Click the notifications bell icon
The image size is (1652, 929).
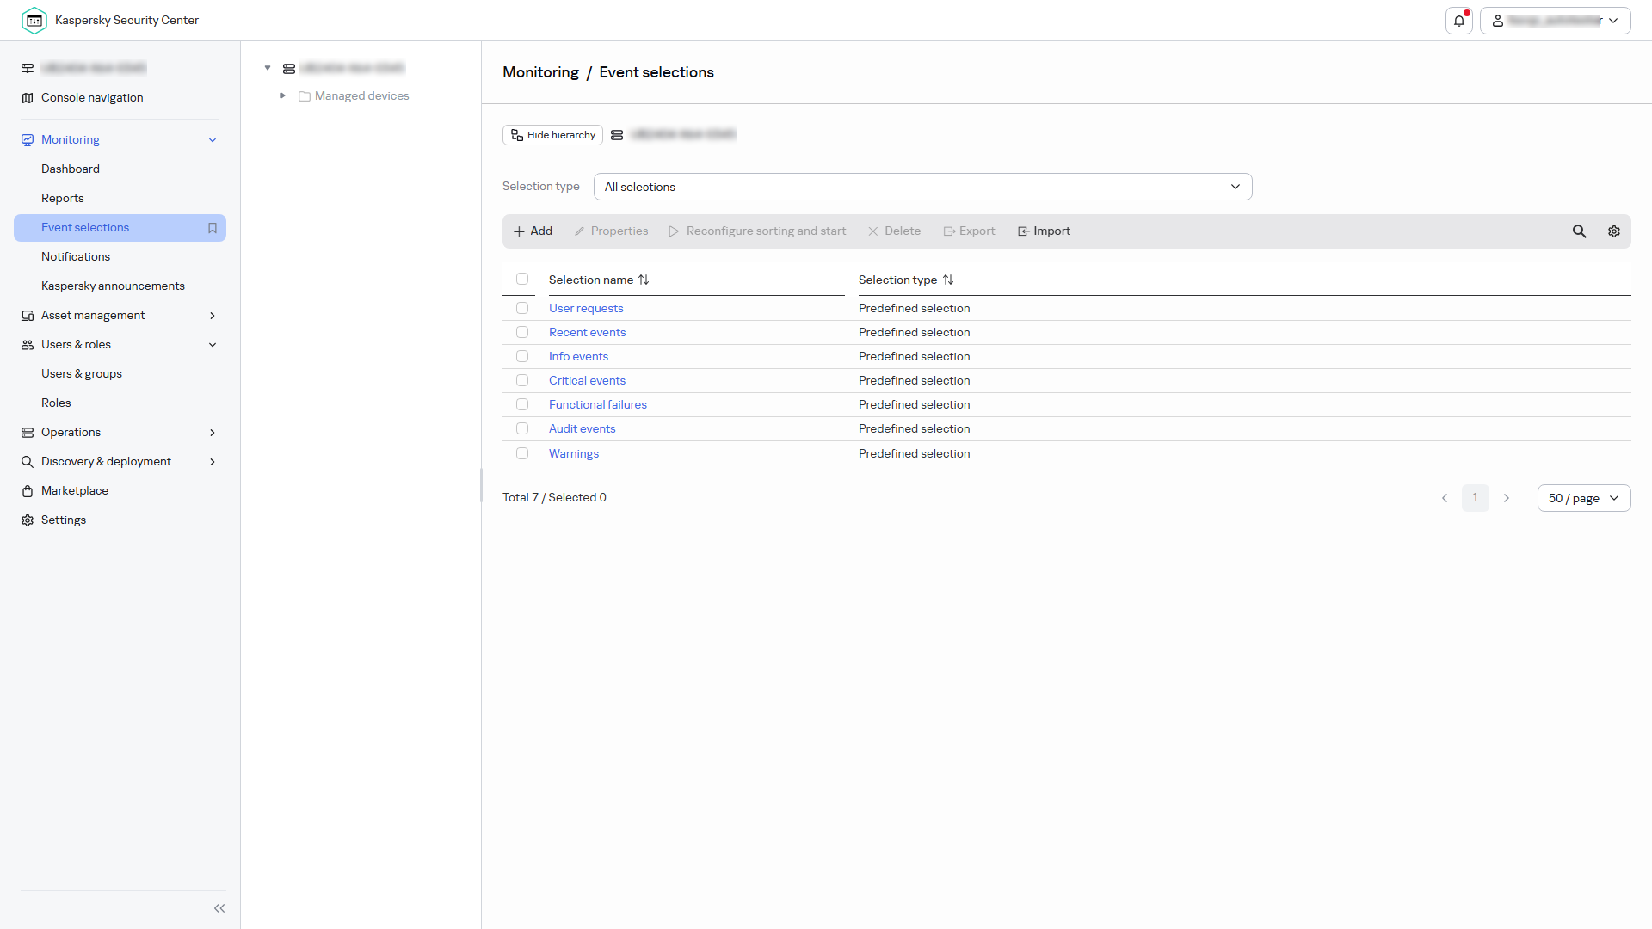[x=1458, y=21]
